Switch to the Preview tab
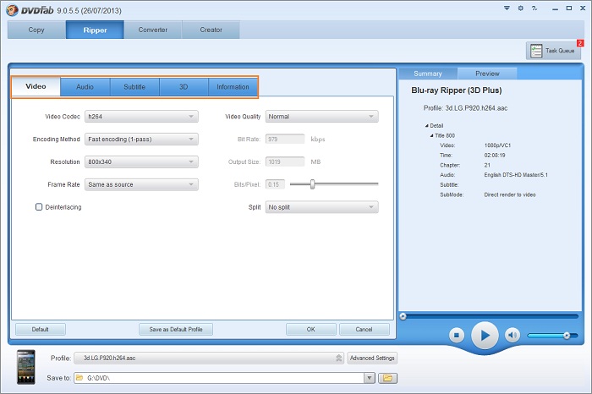Screen dimensions: 592x394 tap(487, 74)
